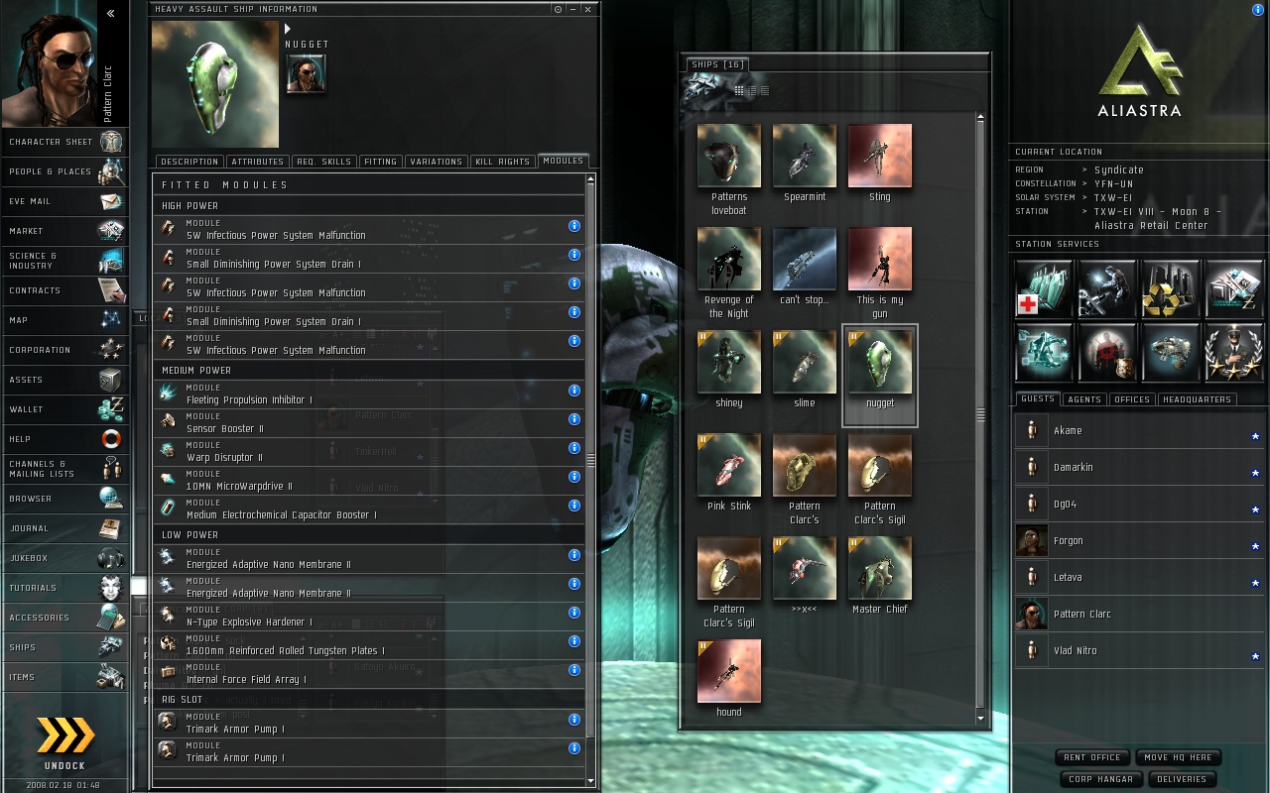This screenshot has width=1270, height=793.
Task: Switch Ships window to detailed list view
Action: pyautogui.click(x=752, y=90)
